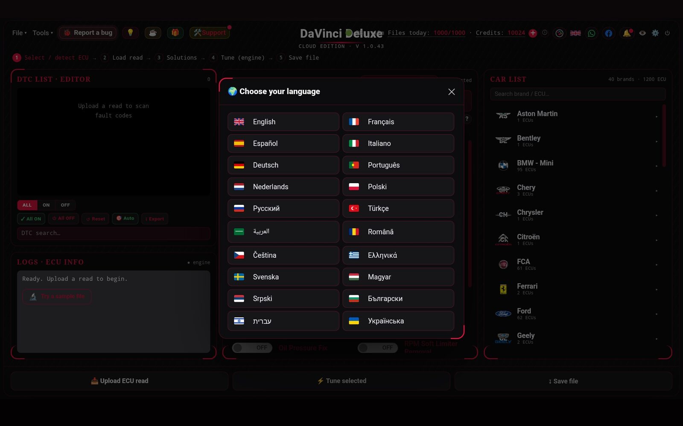Open the Facebook icon

coord(609,33)
